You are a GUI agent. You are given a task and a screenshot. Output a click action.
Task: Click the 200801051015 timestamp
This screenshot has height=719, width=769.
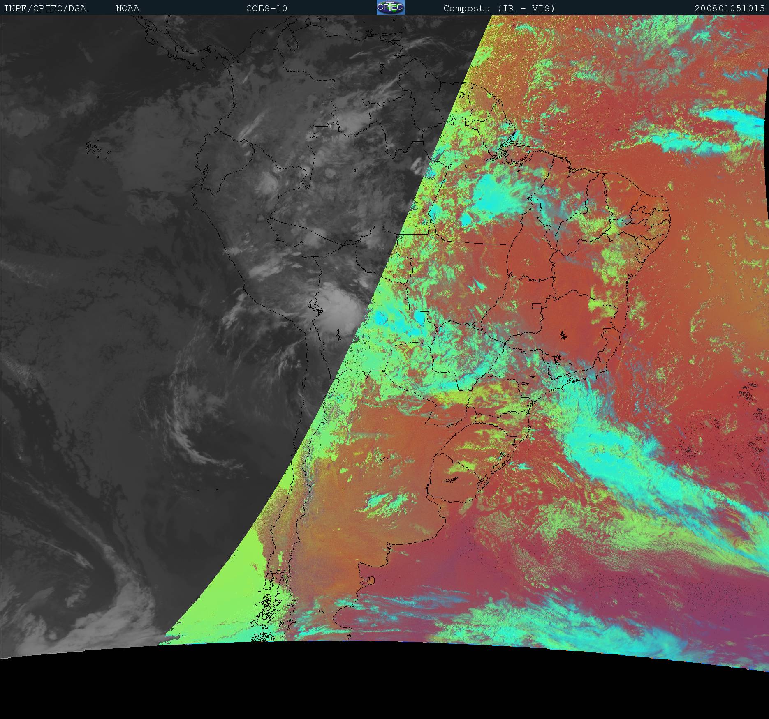729,8
